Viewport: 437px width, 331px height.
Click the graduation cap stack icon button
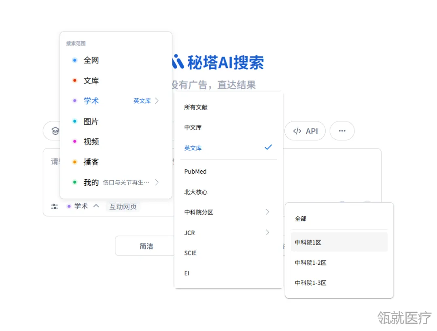pos(55,131)
